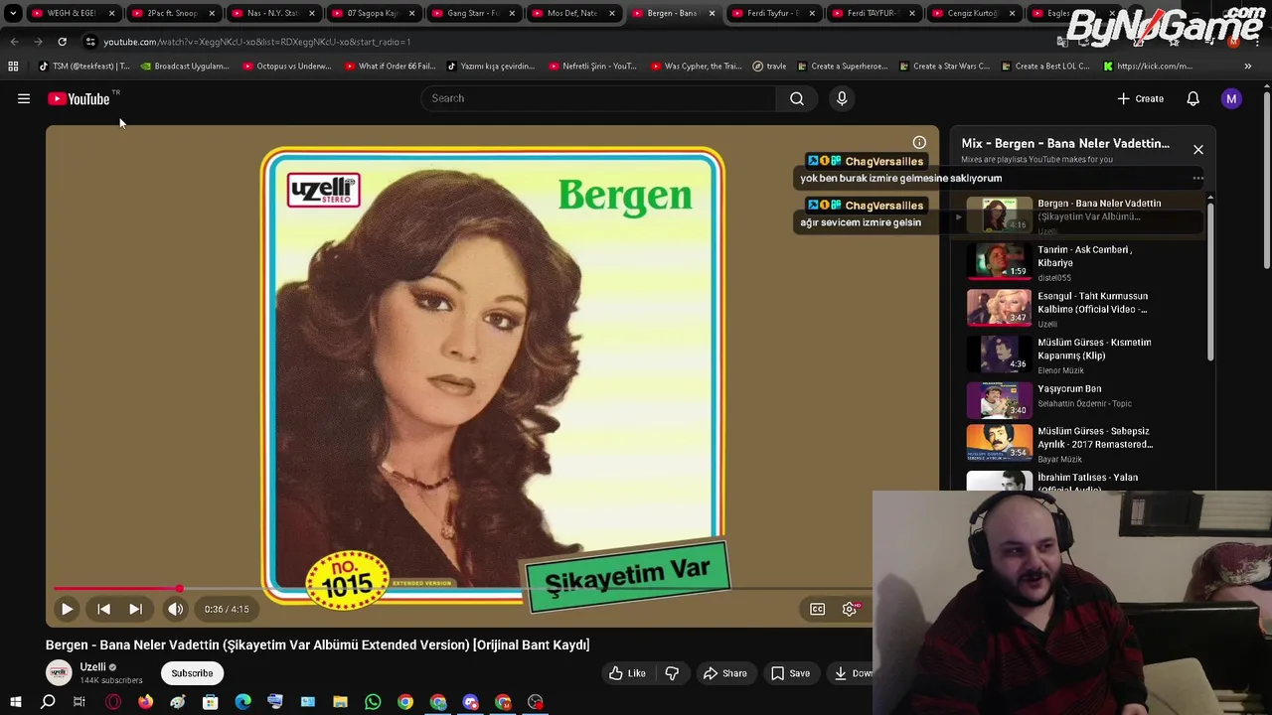Screen dimensions: 1272x715
Task: Play the Bergen video
Action: [67, 609]
